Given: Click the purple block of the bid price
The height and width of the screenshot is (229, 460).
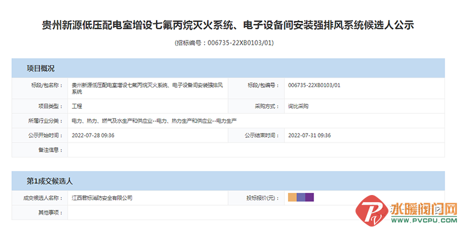Looking at the screenshot, I should (x=309, y=197).
